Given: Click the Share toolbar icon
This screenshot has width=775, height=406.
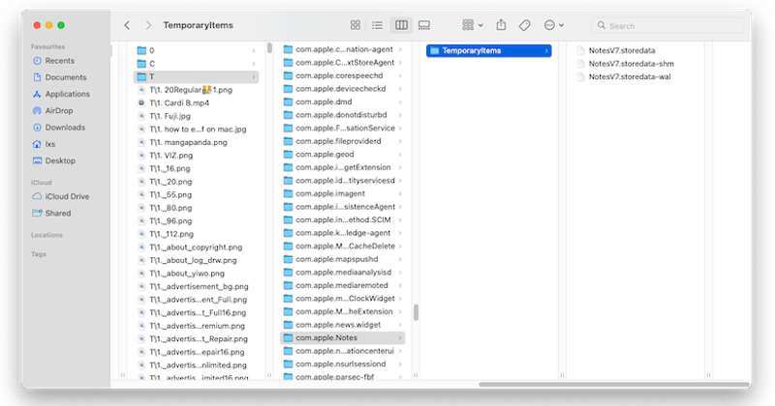Looking at the screenshot, I should (502, 25).
